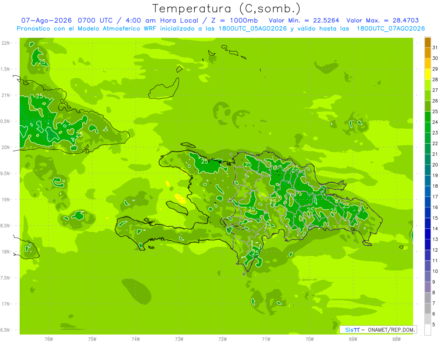Click the 72W longitude axis label
The height and width of the screenshot is (344, 445).
[x=222, y=339]
